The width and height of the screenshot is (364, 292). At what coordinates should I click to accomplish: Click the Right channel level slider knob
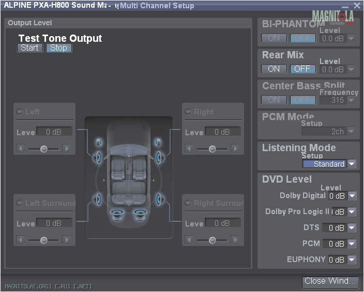pyautogui.click(x=213, y=149)
